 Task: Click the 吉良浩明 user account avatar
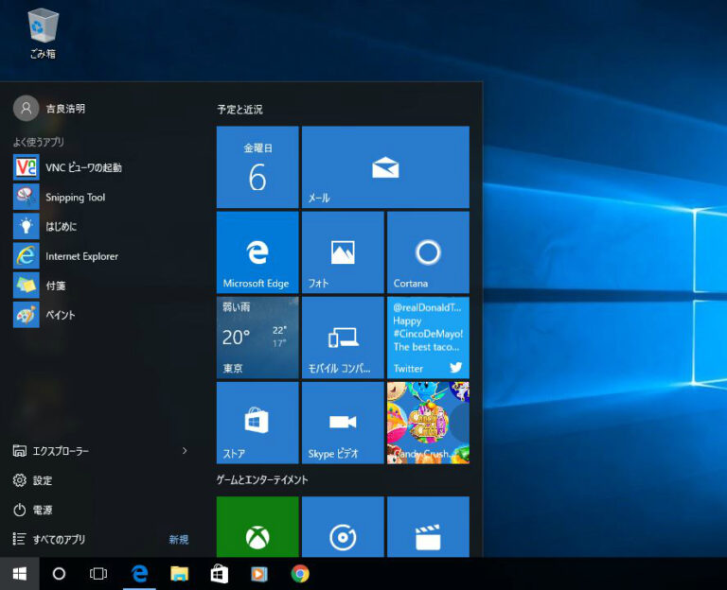[26, 109]
